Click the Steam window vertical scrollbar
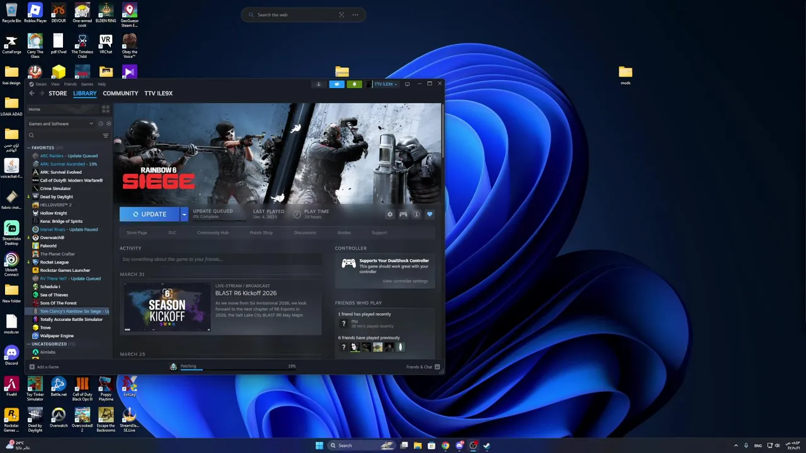The width and height of the screenshot is (806, 453). (442, 132)
